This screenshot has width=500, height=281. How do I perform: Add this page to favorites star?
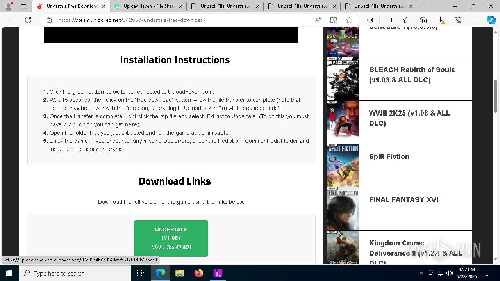pos(349,20)
